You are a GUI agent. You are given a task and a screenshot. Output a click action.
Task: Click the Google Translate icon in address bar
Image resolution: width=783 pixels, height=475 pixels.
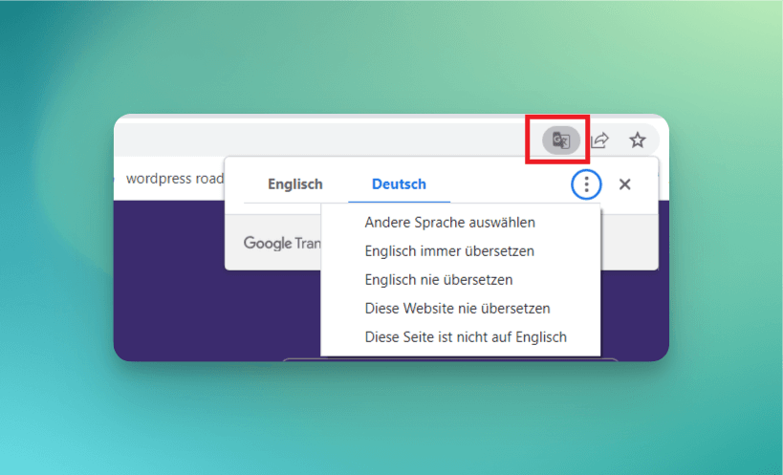click(561, 140)
